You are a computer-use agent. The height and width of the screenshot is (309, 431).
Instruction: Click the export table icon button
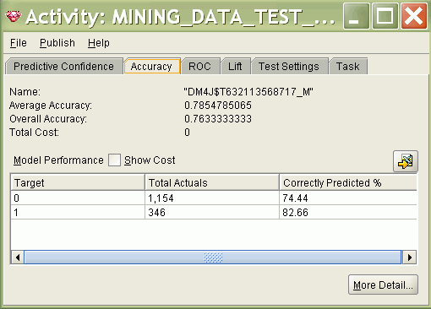[406, 161]
